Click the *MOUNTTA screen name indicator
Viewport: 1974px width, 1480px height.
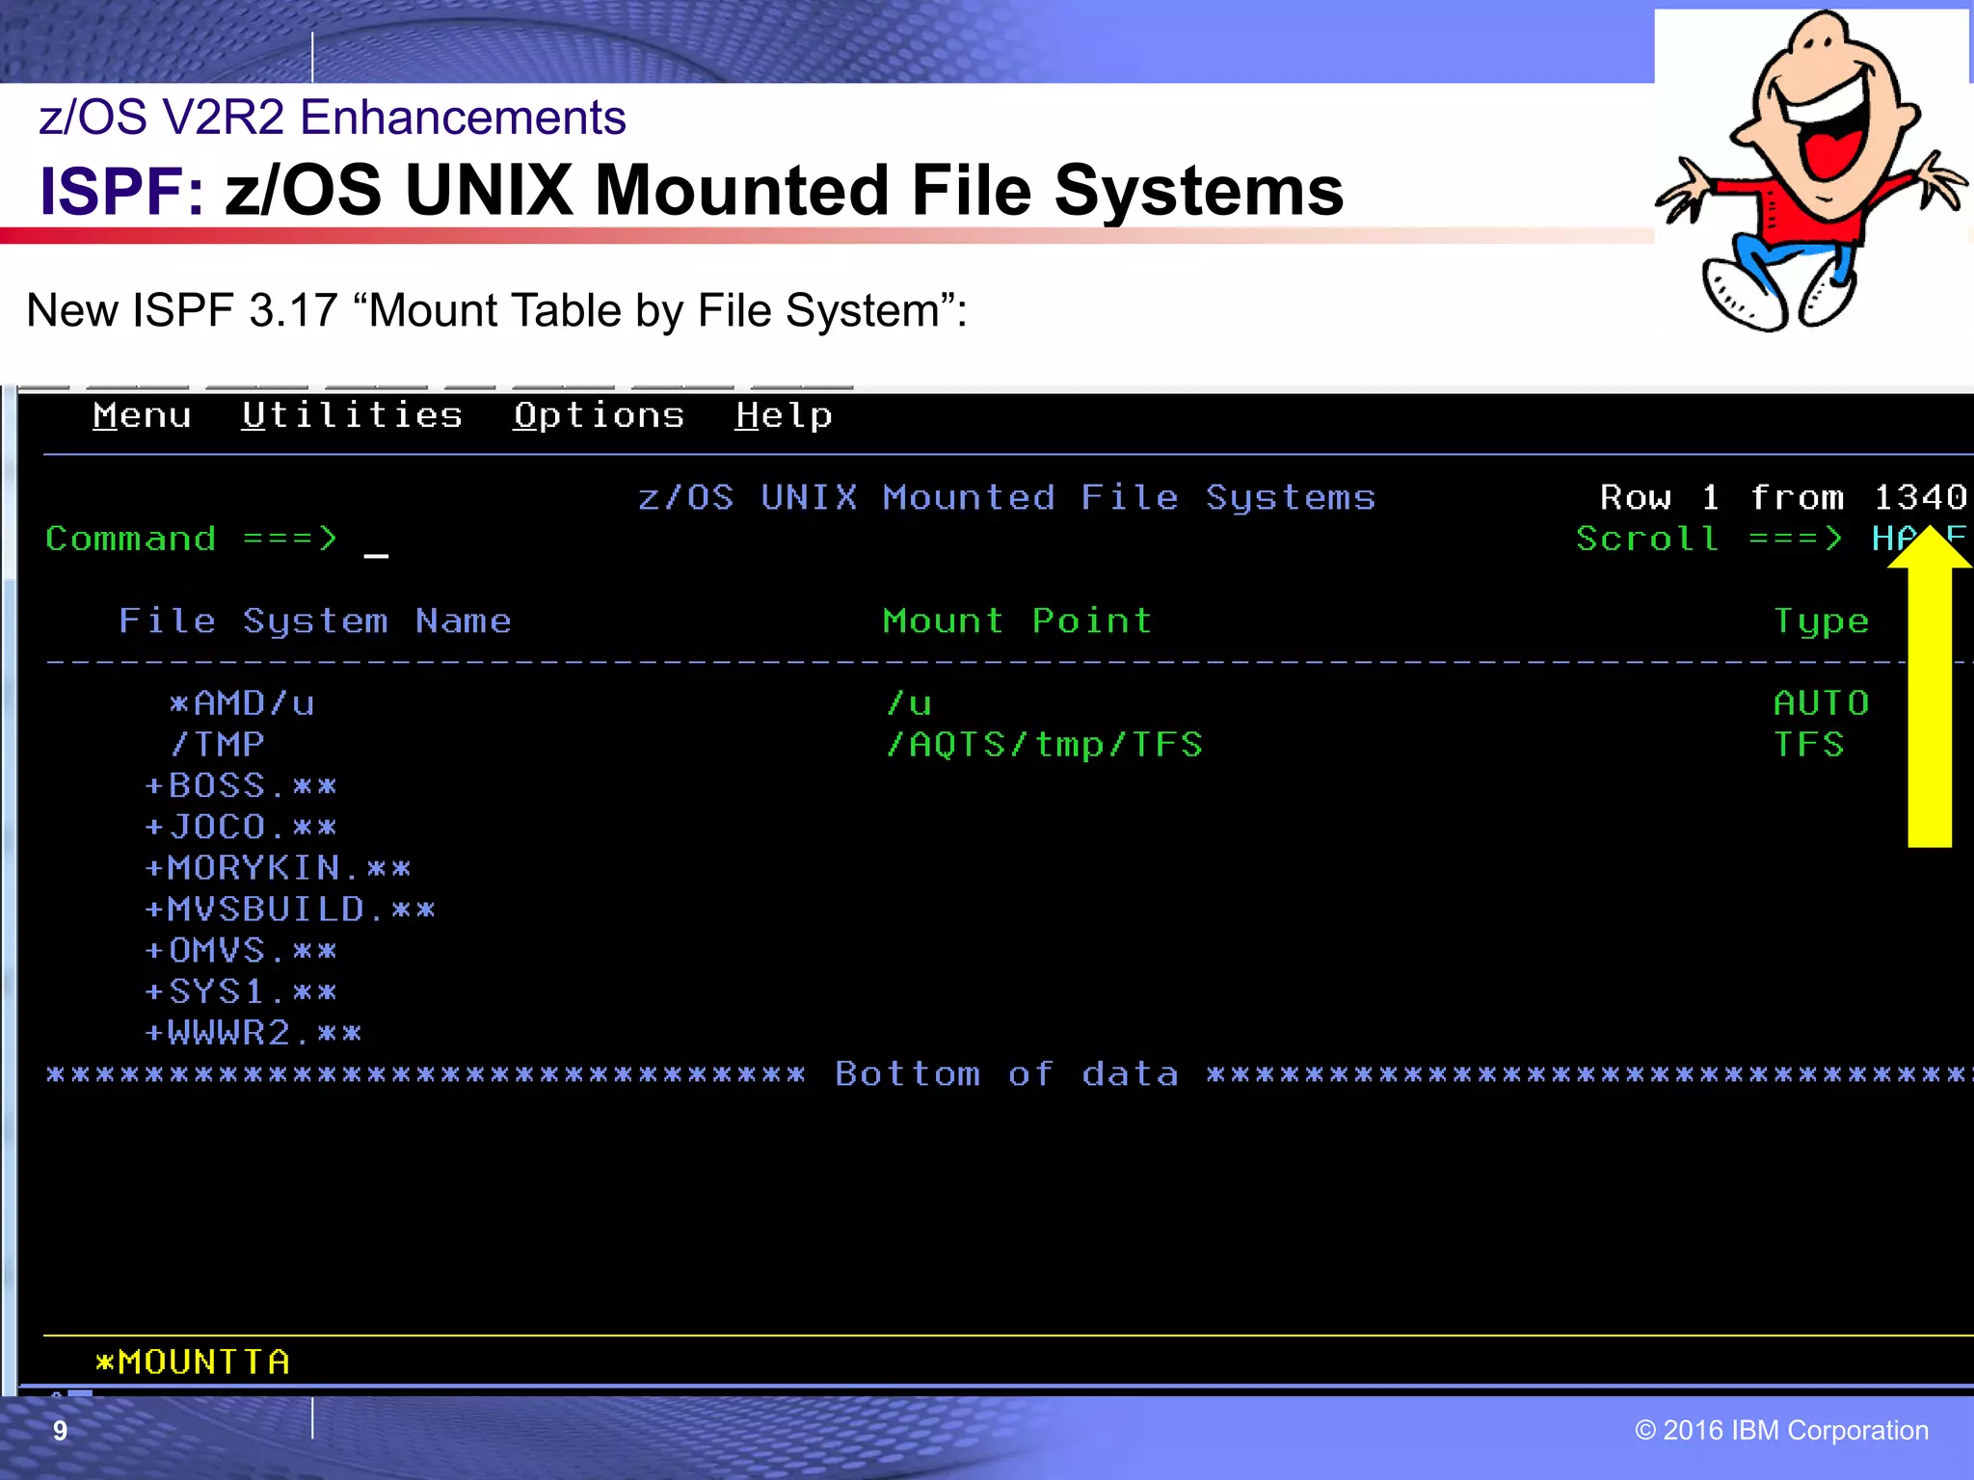pyautogui.click(x=193, y=1361)
